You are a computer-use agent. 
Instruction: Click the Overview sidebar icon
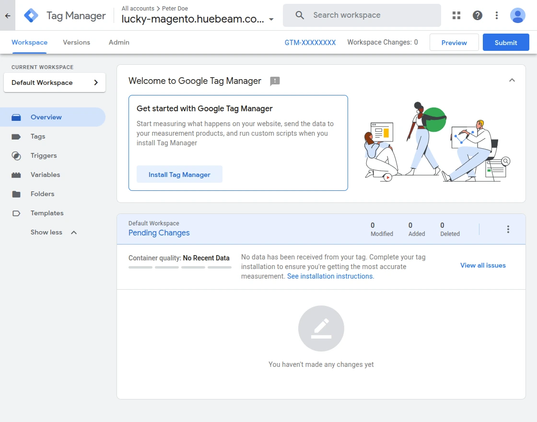tap(16, 117)
